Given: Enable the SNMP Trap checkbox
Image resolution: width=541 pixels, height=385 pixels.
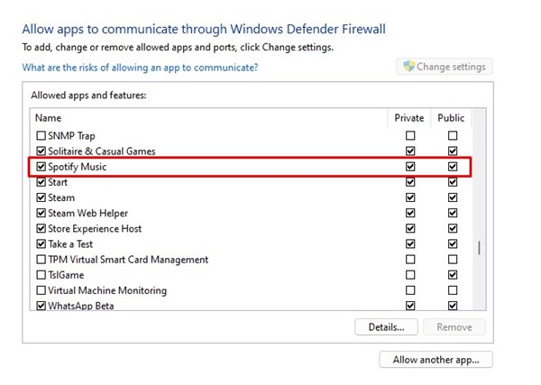Looking at the screenshot, I should coord(41,136).
